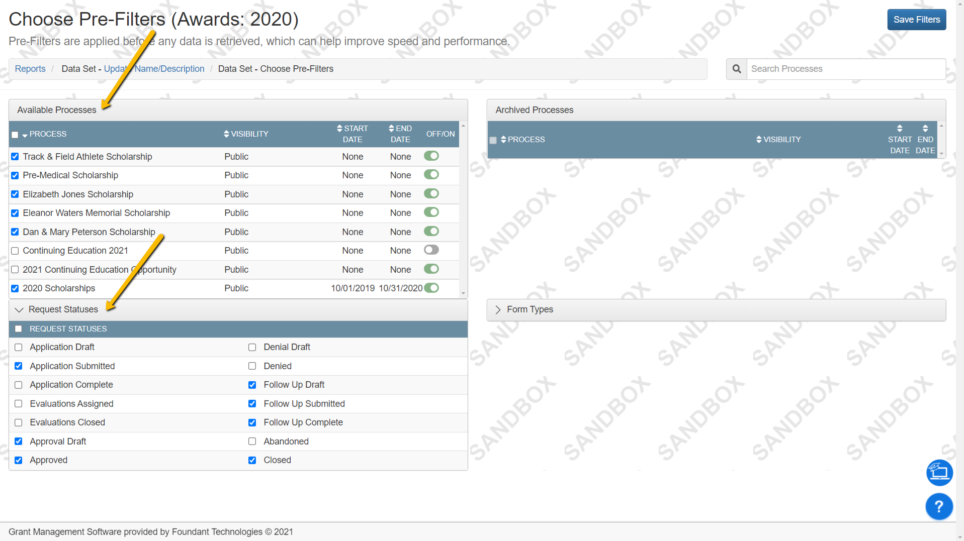Uncheck Track & Field Athlete Scholarship checkbox
The width and height of the screenshot is (964, 541).
[x=15, y=157]
